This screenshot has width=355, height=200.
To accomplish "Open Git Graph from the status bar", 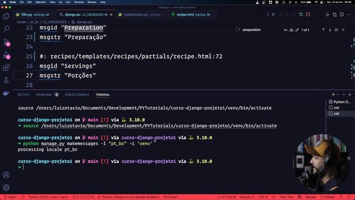I will click(x=170, y=197).
